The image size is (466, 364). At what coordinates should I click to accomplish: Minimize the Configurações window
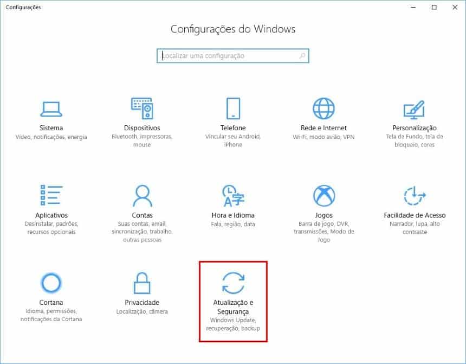410,7
